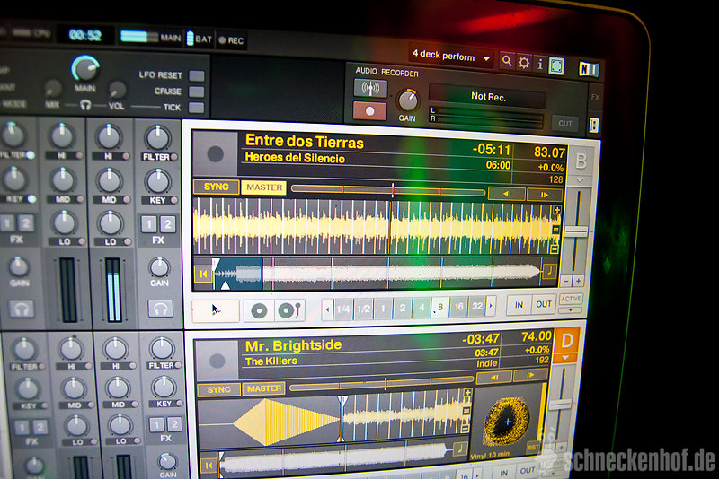The height and width of the screenshot is (479, 719).
Task: Click deck B tempo fader
Action: tap(576, 231)
